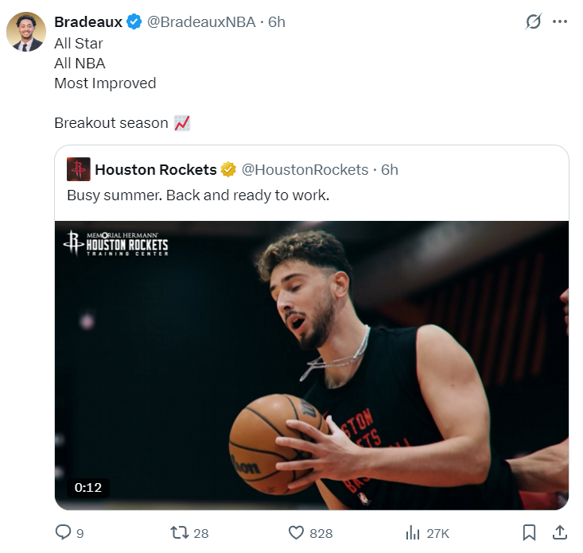
Task: Like the post with the heart
Action: tap(297, 532)
